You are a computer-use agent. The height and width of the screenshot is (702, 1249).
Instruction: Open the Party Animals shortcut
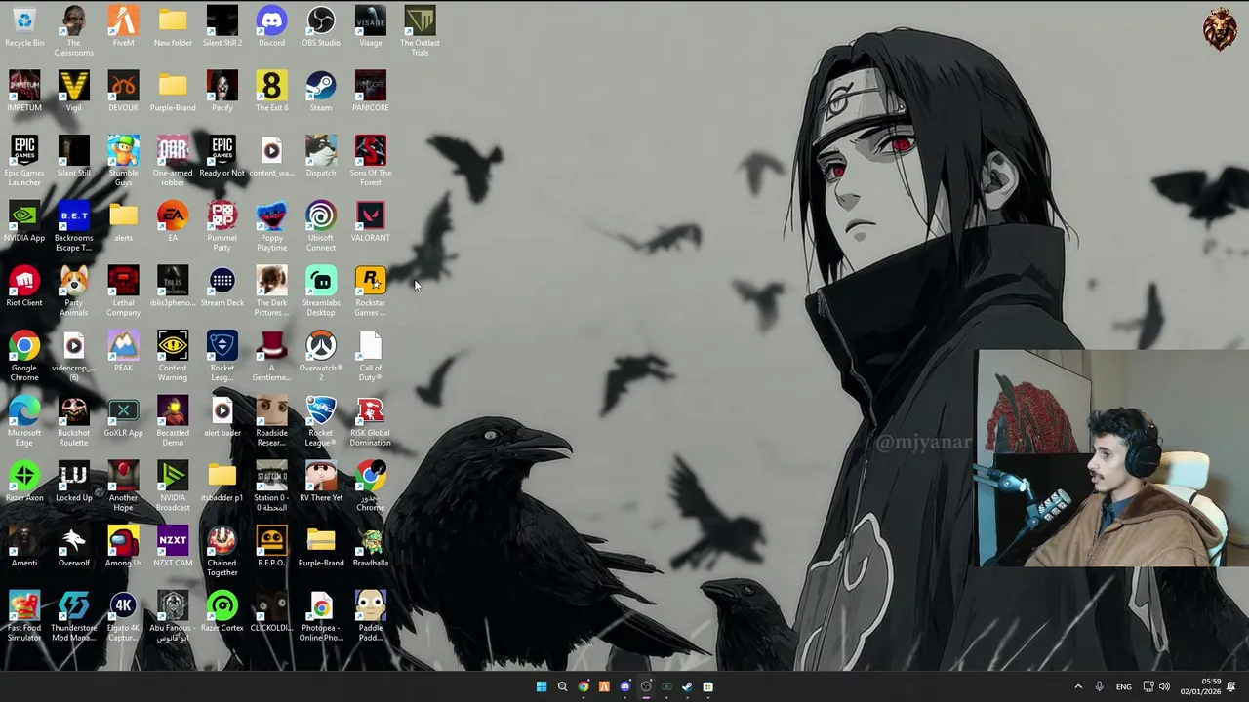(73, 292)
